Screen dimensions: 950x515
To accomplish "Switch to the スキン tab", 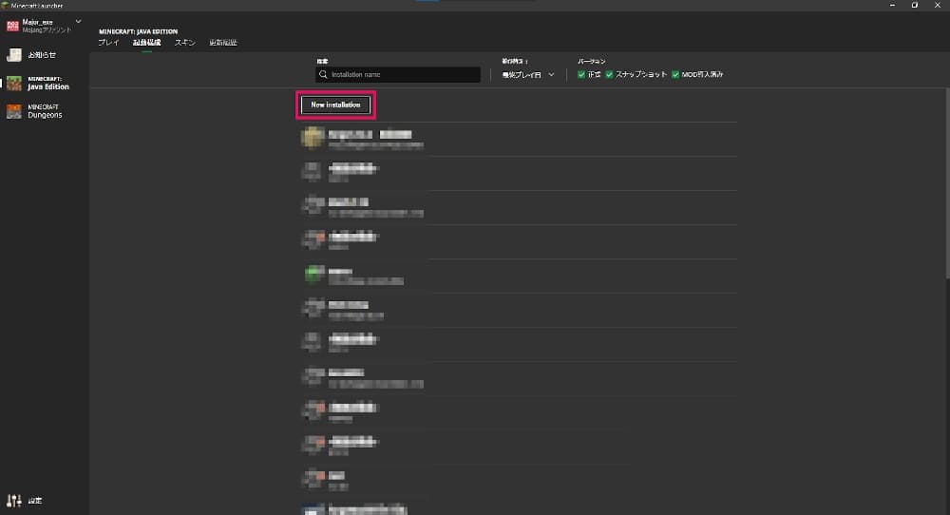I will click(x=185, y=43).
